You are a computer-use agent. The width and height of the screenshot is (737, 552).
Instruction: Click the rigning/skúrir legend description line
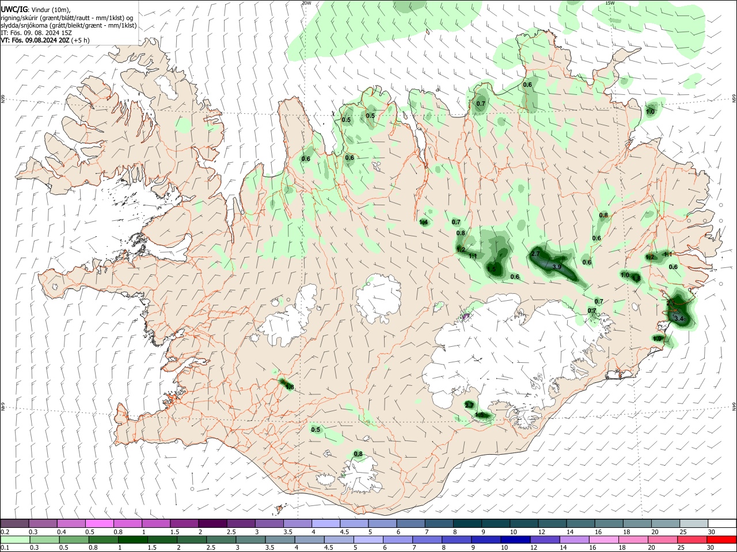(x=67, y=18)
